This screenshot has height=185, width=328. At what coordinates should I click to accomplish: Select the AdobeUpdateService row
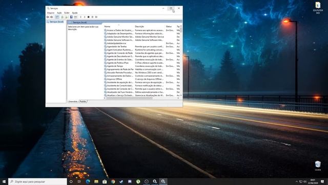point(142,43)
